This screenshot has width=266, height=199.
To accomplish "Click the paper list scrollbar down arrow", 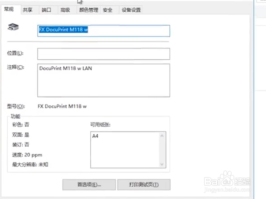I will click(163, 165).
